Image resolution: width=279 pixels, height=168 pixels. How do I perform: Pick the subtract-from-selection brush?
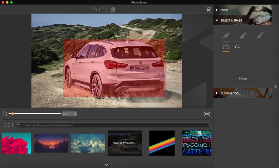pyautogui.click(x=260, y=35)
